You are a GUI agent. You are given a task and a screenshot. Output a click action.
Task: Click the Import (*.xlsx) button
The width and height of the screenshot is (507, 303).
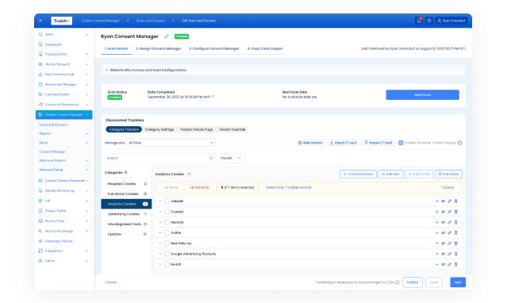tap(378, 143)
